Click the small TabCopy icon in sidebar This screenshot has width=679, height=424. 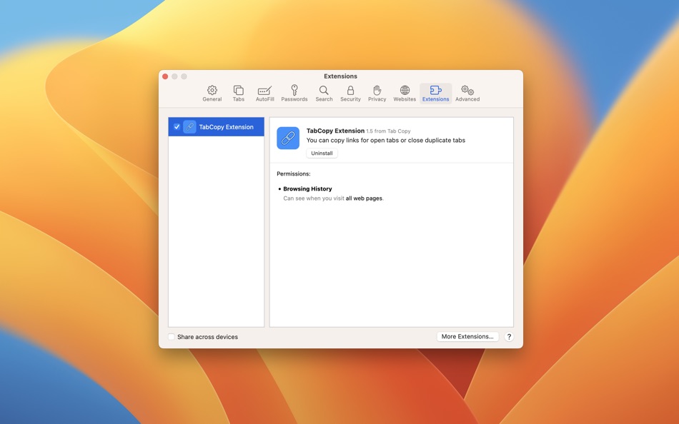[189, 127]
